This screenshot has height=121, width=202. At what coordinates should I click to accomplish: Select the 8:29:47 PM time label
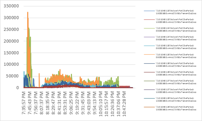point(53,103)
